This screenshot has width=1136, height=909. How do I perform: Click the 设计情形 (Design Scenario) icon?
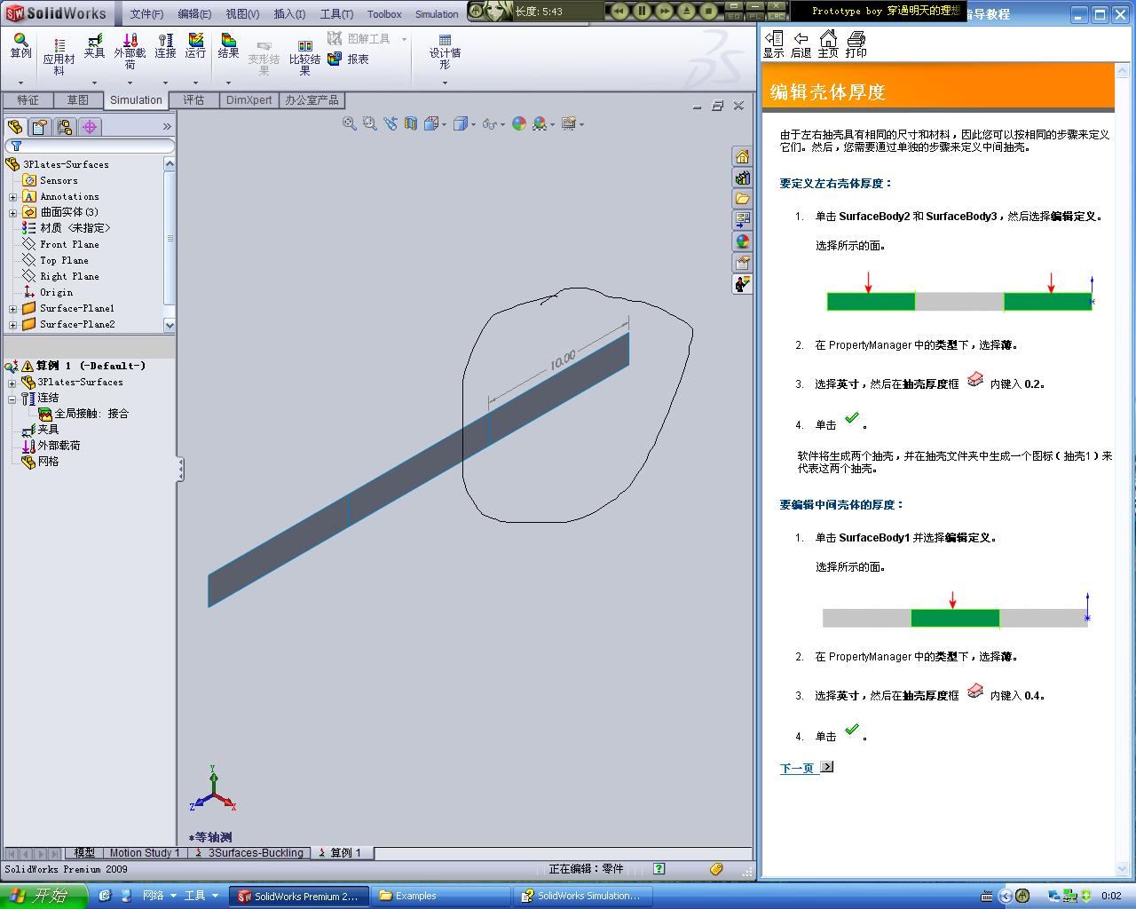click(x=445, y=52)
